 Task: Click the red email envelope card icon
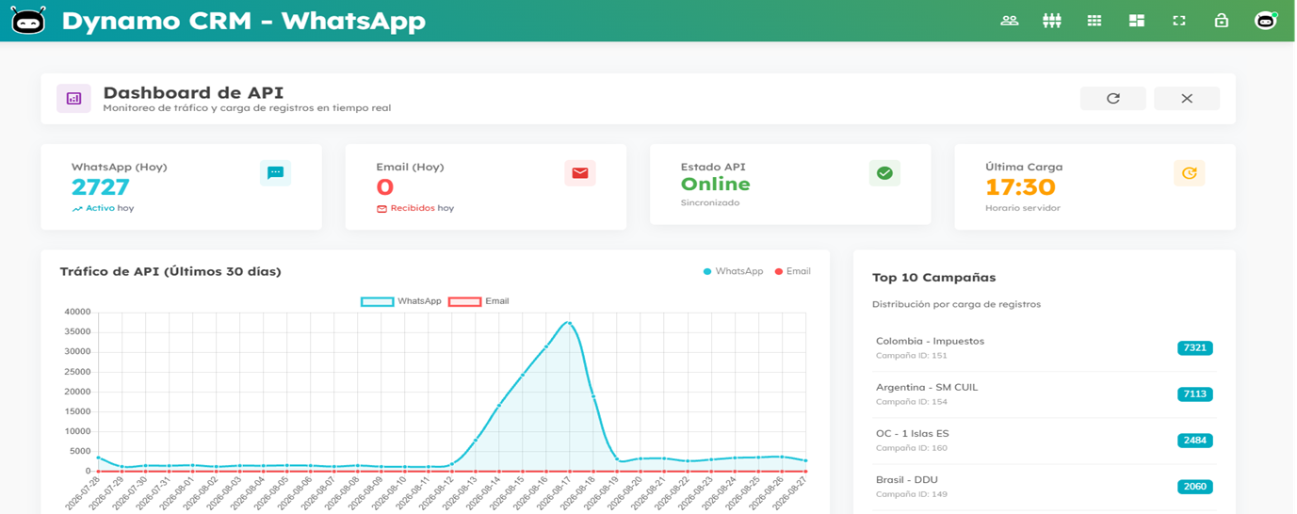point(580,172)
